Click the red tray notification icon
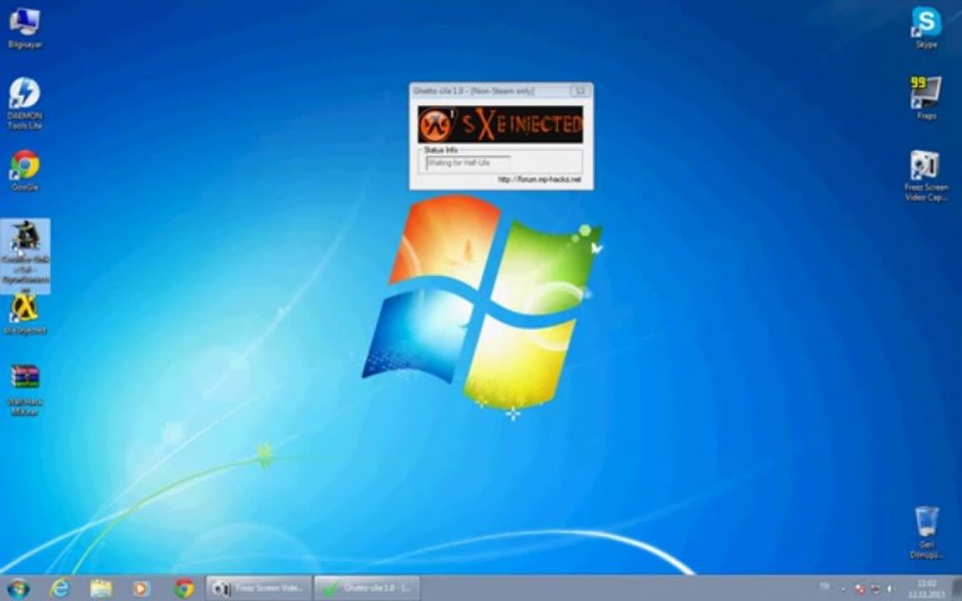This screenshot has width=962, height=601. [860, 589]
